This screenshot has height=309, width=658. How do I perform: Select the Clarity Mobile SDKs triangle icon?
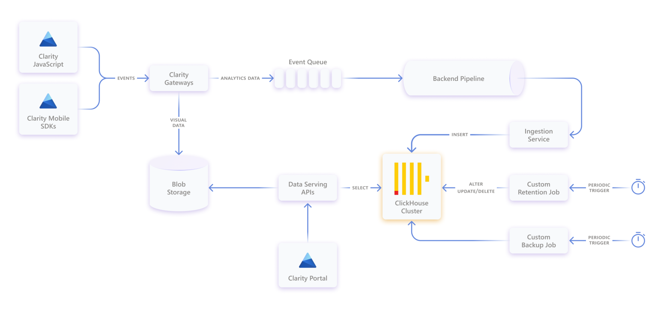coord(48,100)
